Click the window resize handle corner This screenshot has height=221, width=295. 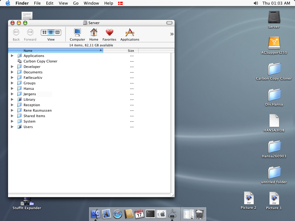(x=173, y=195)
